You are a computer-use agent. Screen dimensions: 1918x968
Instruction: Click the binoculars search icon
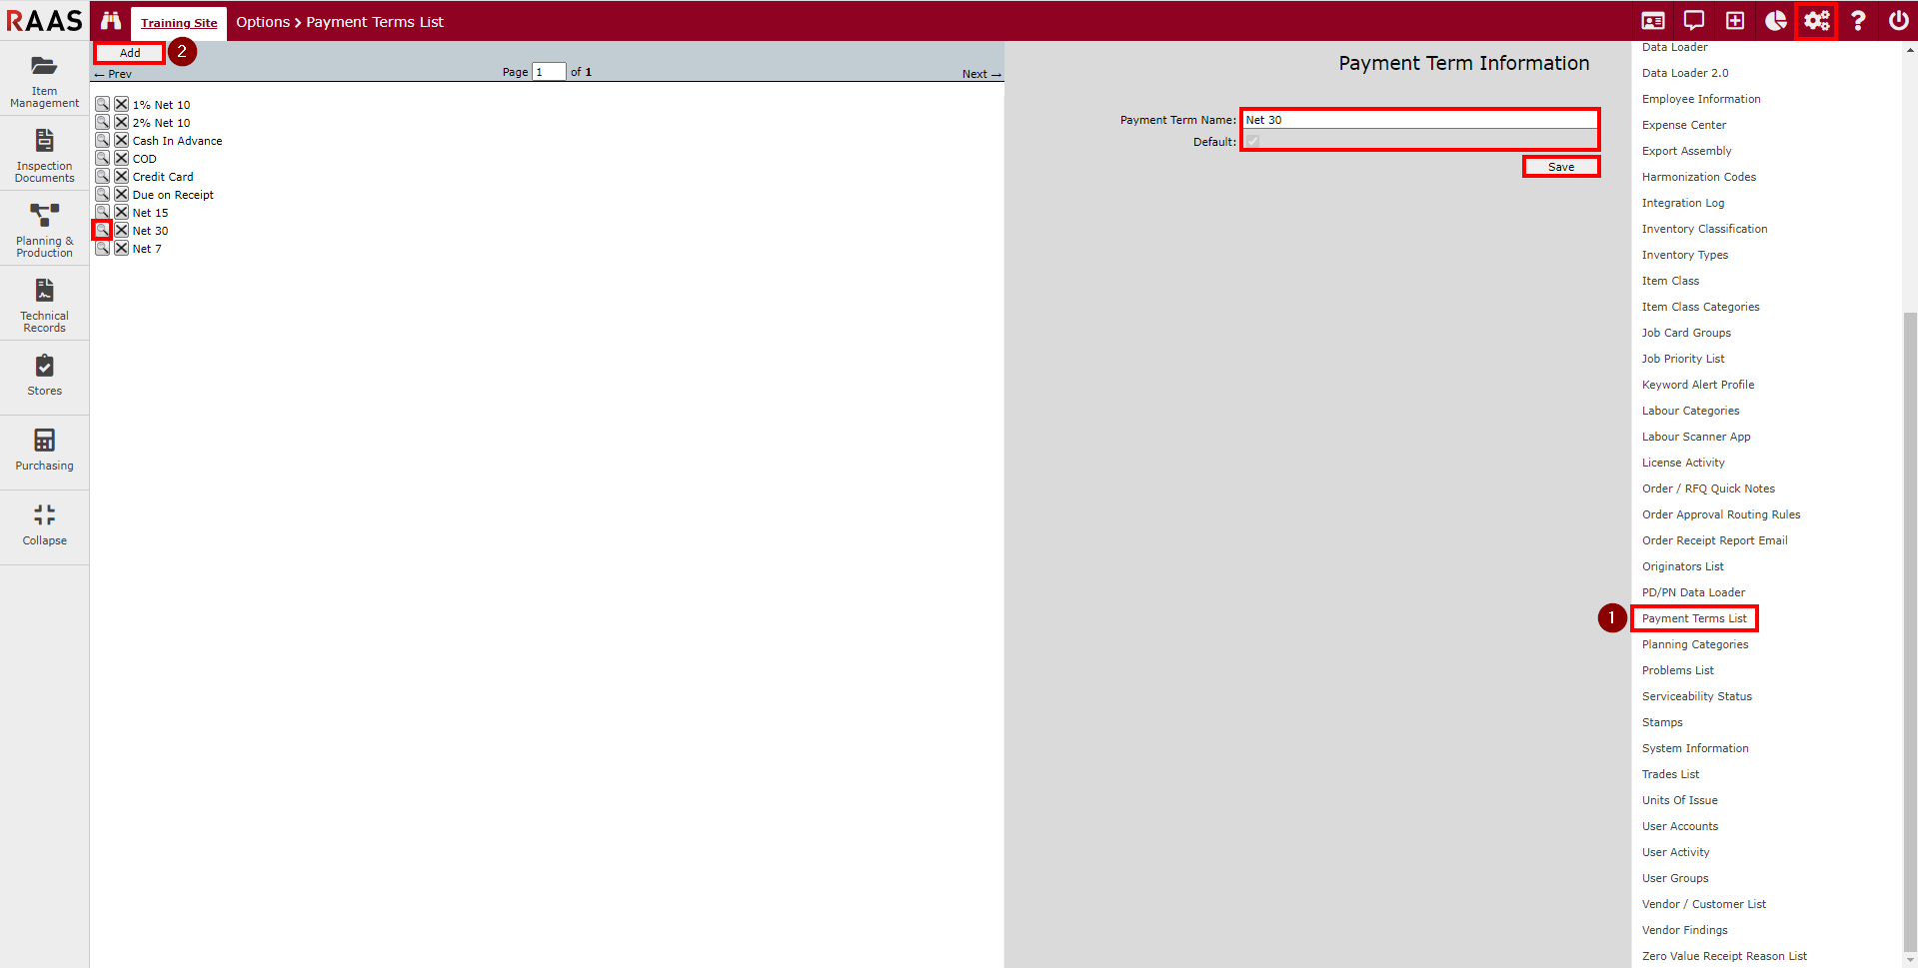click(111, 21)
